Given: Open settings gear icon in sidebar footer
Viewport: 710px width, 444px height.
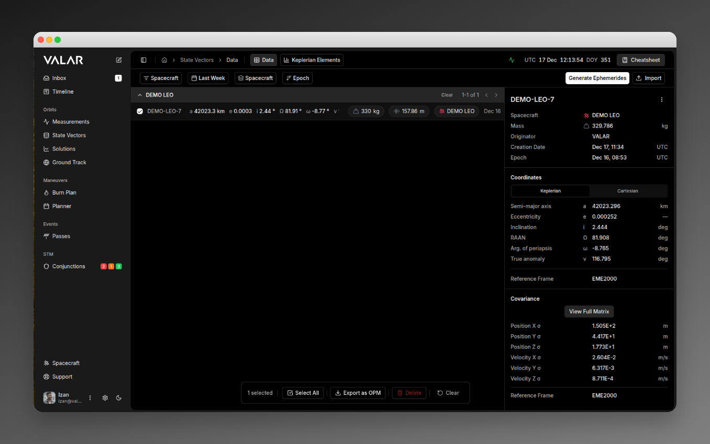Looking at the screenshot, I should coord(105,397).
